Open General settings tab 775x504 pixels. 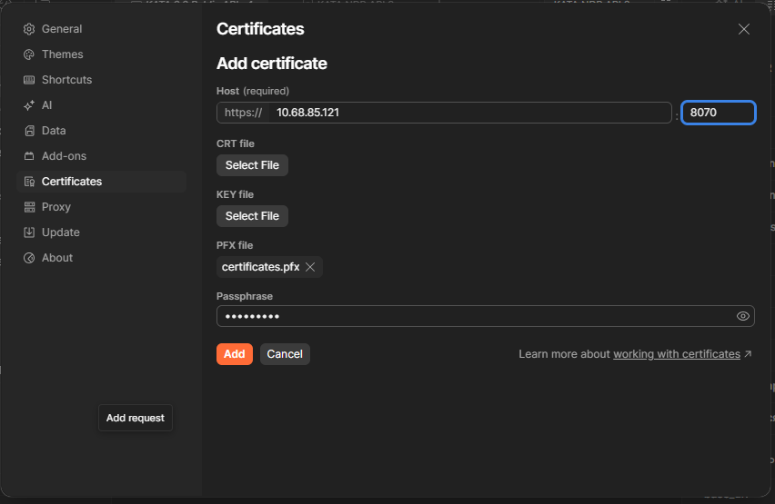coord(62,29)
